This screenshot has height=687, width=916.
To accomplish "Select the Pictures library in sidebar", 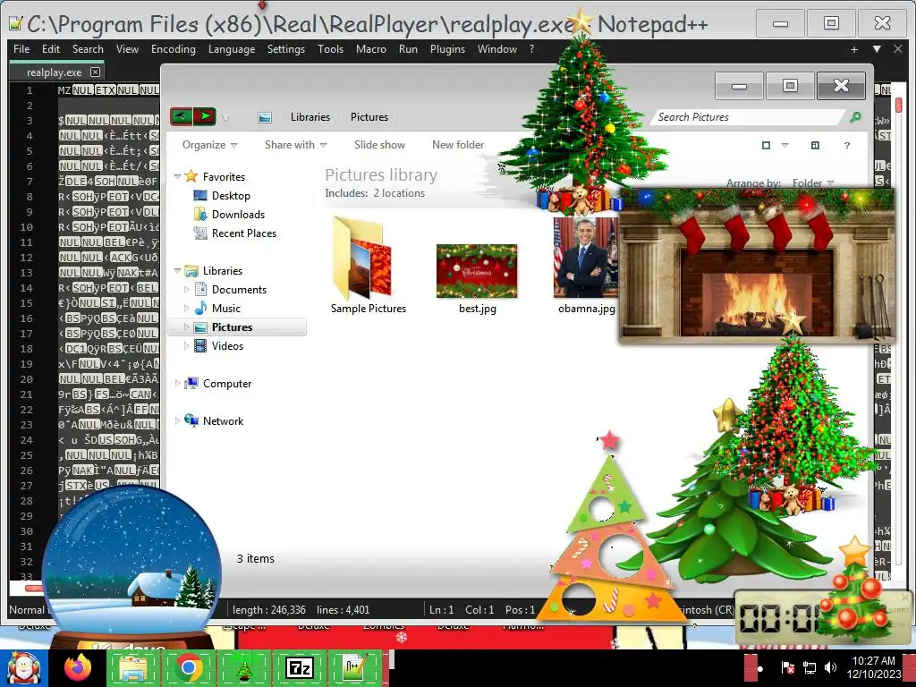I will pos(232,327).
